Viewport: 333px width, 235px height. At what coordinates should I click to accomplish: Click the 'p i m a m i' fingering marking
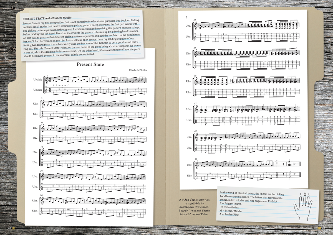click(x=61, y=85)
